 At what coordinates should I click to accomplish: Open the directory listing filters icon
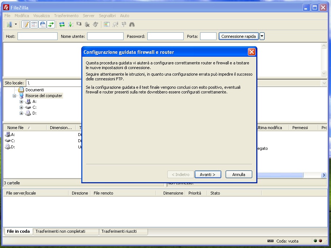107,24
